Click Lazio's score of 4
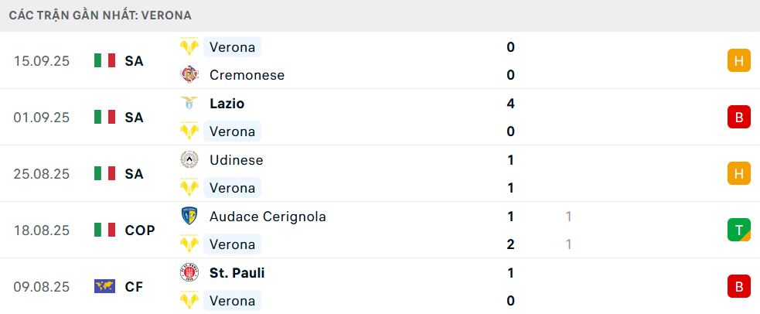 (510, 104)
